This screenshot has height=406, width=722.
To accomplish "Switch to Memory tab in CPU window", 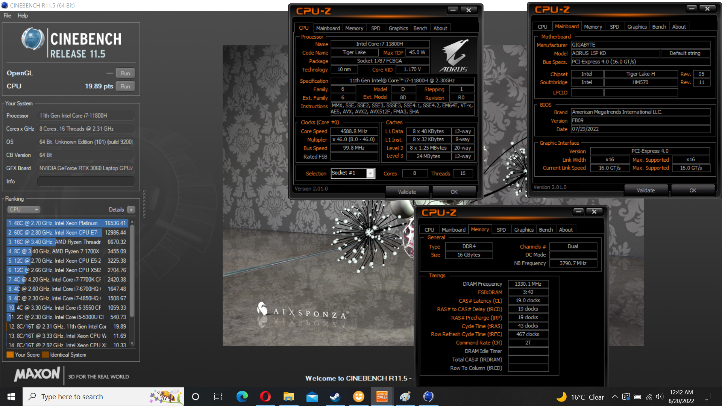I will (x=354, y=28).
